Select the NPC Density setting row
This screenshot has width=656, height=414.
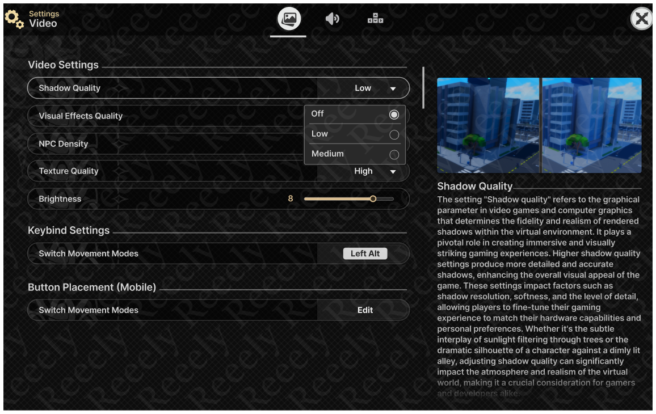pos(165,144)
